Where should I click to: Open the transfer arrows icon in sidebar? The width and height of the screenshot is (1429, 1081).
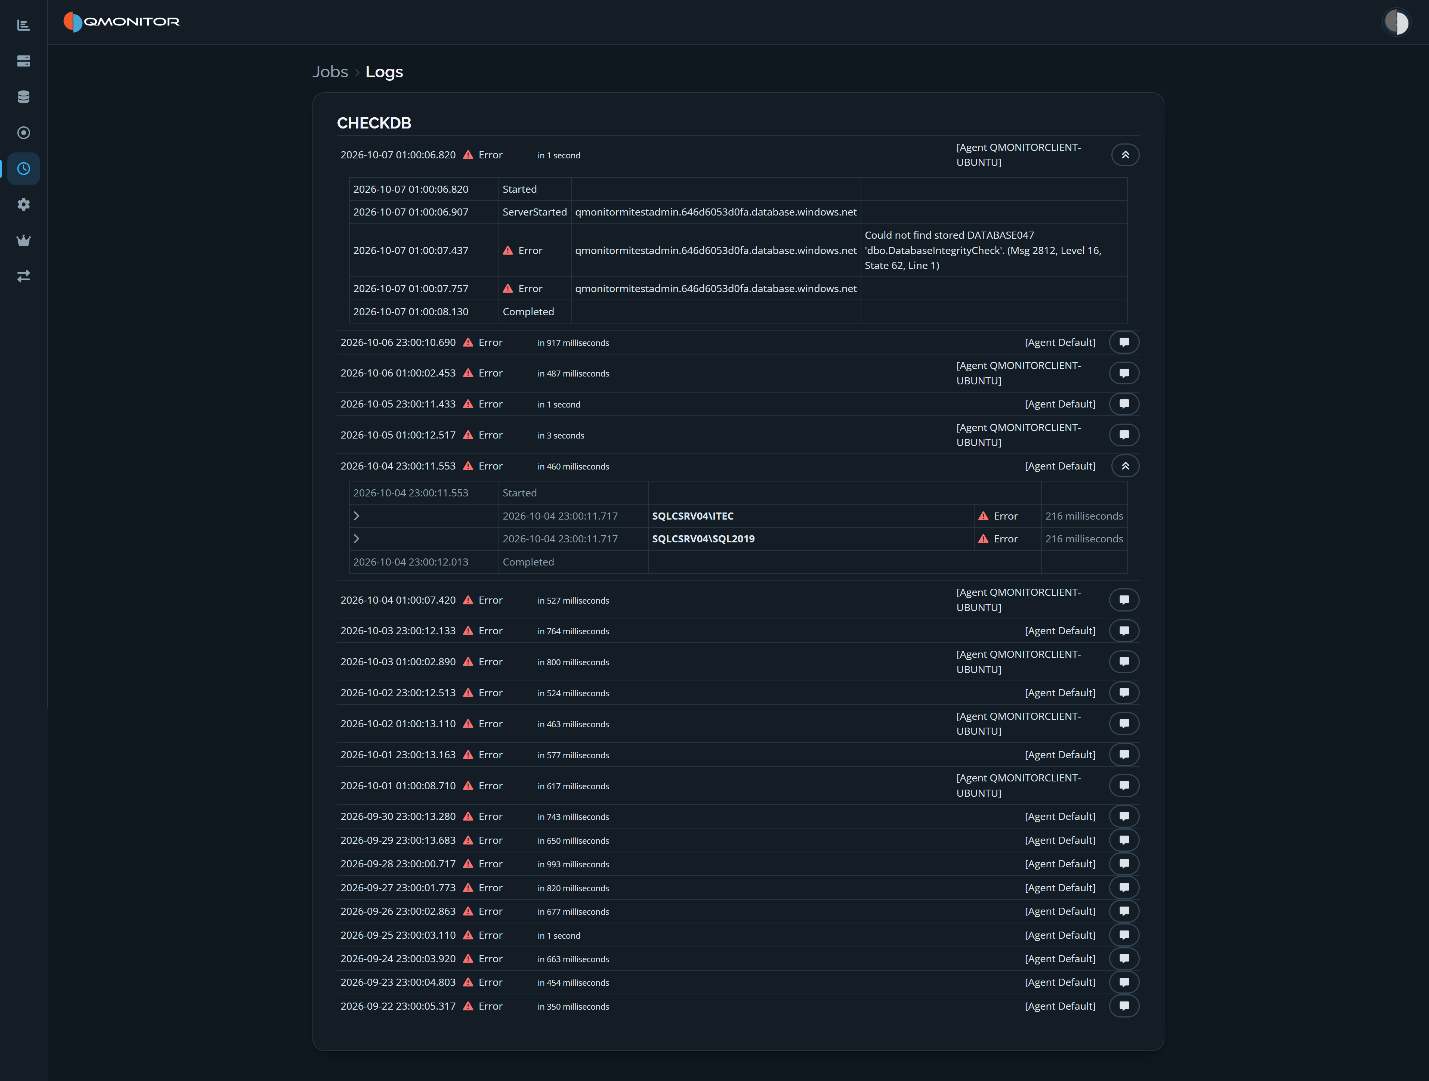coord(23,276)
